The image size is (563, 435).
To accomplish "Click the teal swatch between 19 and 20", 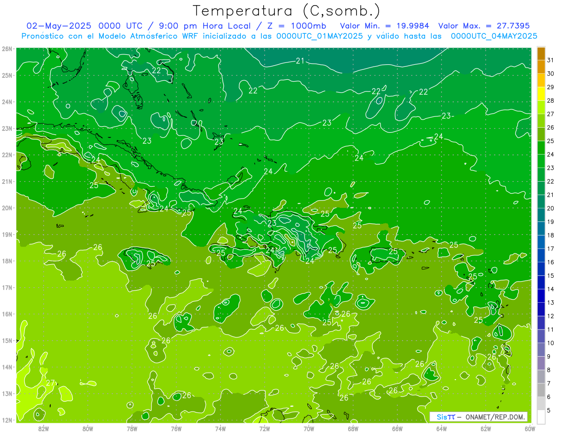I will coord(541,215).
